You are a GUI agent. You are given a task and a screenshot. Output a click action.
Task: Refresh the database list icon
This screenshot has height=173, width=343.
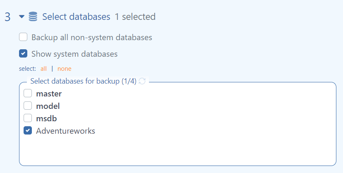[x=142, y=81]
